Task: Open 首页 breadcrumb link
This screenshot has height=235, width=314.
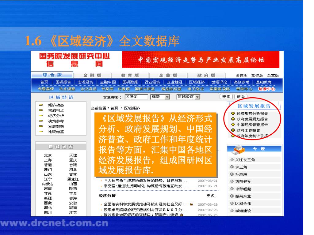Action: pyautogui.click(x=114, y=108)
